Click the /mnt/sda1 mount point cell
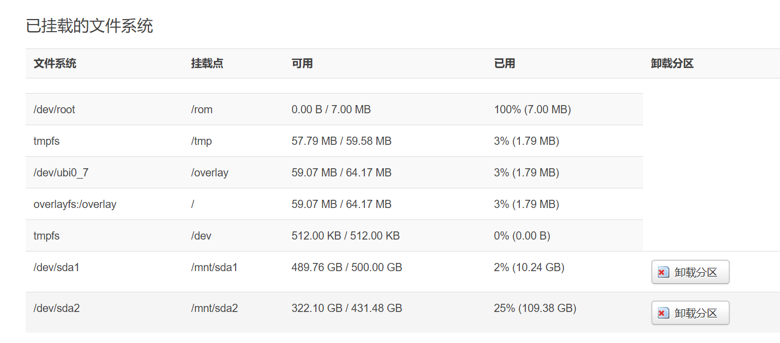Screen dimensions: 780x343 [214, 267]
